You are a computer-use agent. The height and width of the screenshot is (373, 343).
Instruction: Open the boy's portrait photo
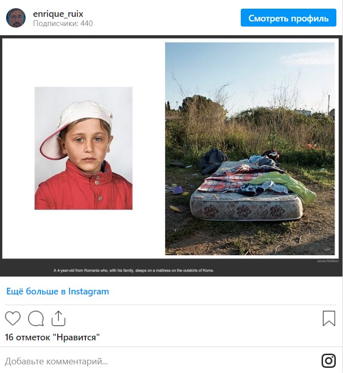click(83, 148)
